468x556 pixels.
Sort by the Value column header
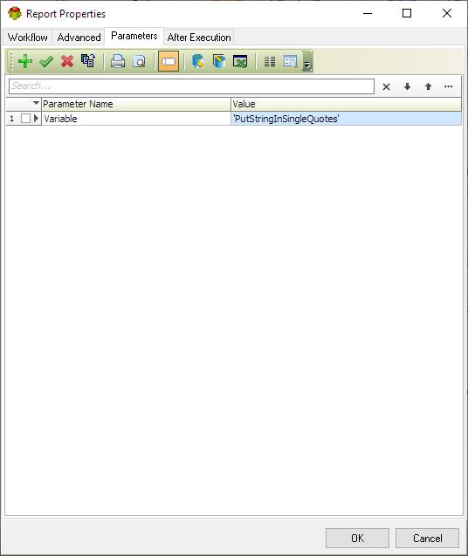pyautogui.click(x=346, y=104)
